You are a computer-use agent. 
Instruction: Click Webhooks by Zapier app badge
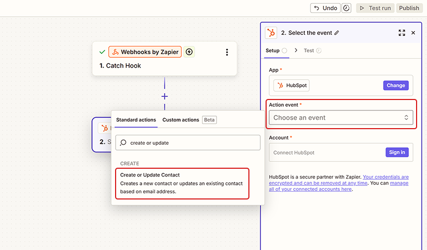pyautogui.click(x=145, y=52)
